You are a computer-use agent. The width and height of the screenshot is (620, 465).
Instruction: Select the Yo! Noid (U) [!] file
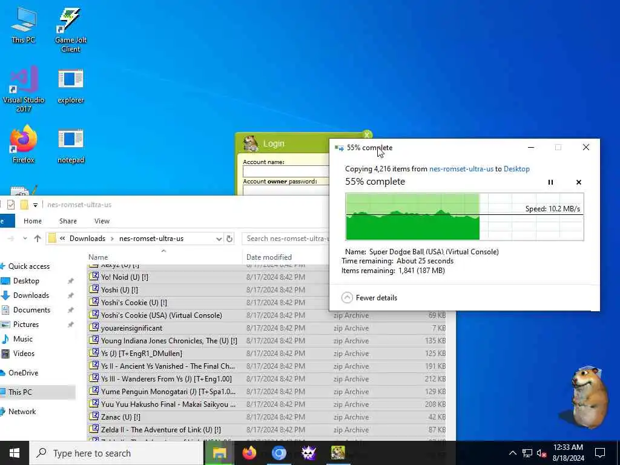click(125, 277)
